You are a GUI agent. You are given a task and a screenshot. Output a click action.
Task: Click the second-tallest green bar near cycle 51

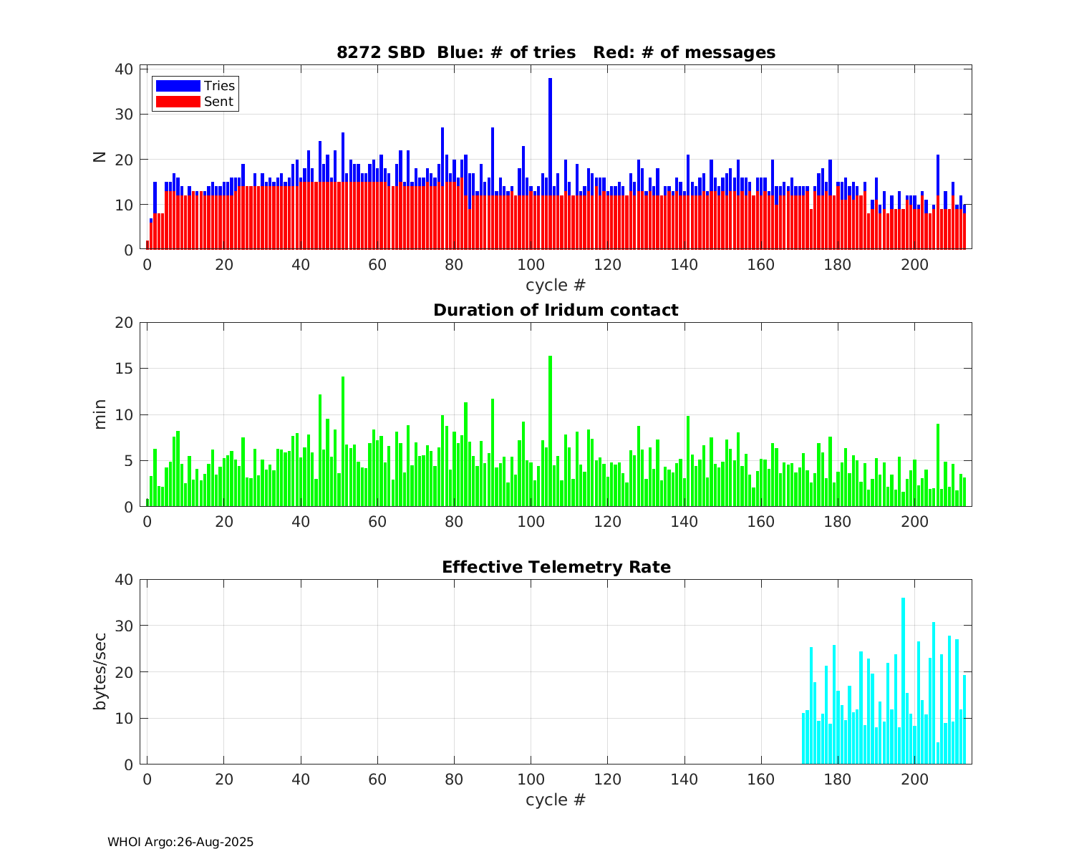coord(343,440)
